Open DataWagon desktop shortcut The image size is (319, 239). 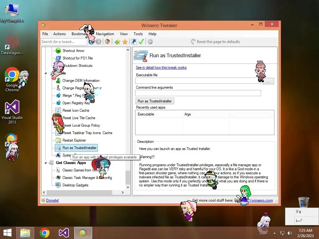tap(12, 45)
